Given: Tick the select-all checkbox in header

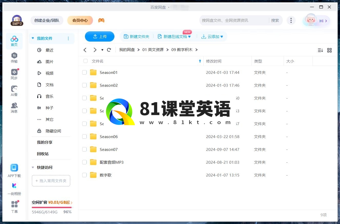Looking at the screenshot, I should point(86,61).
